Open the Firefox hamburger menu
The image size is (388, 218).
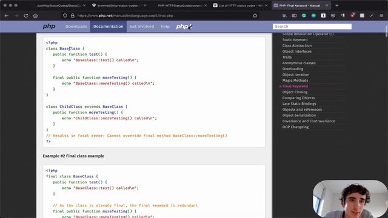381,16
